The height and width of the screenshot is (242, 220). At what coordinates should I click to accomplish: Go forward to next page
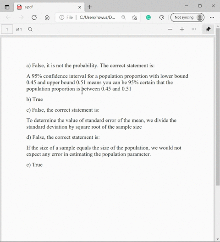click(x=21, y=17)
